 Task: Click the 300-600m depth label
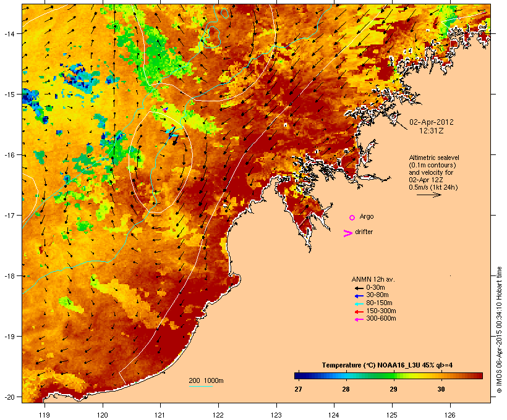pos(381,318)
